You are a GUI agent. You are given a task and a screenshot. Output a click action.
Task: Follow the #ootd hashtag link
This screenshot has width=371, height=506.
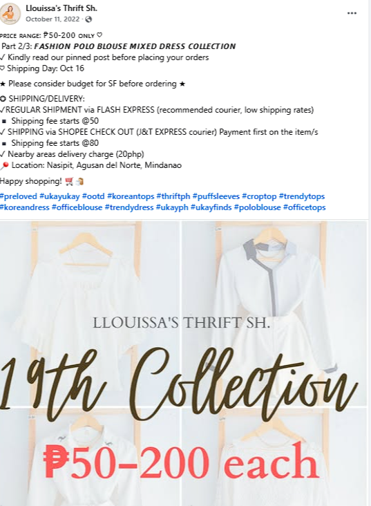click(x=93, y=196)
